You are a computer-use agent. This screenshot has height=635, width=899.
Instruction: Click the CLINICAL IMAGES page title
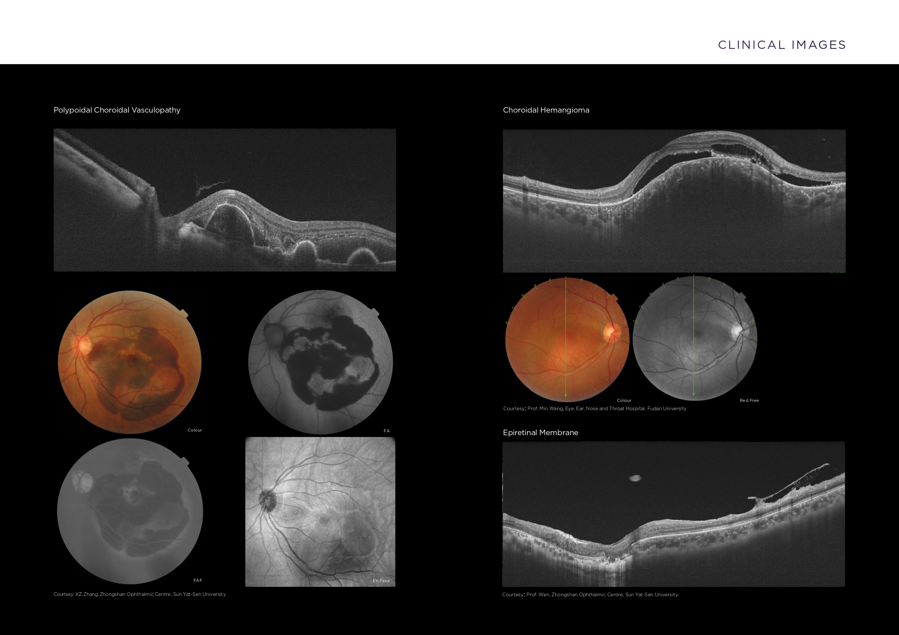(782, 45)
